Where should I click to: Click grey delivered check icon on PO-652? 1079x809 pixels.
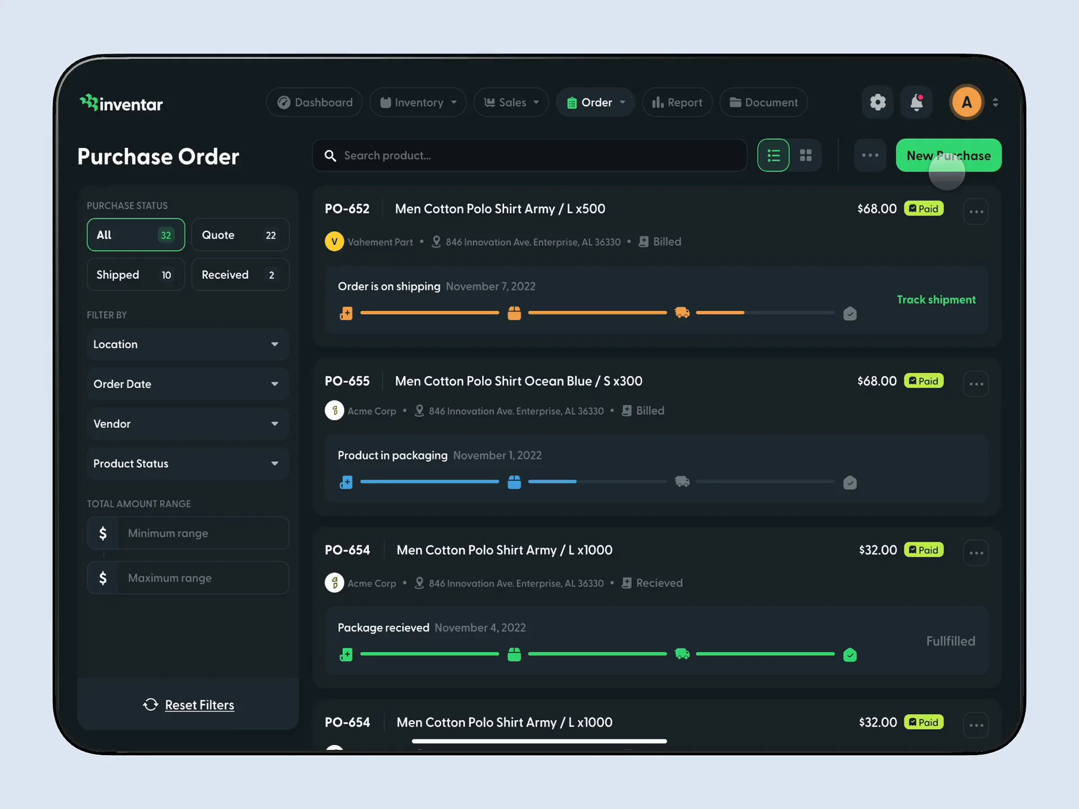[x=850, y=313]
